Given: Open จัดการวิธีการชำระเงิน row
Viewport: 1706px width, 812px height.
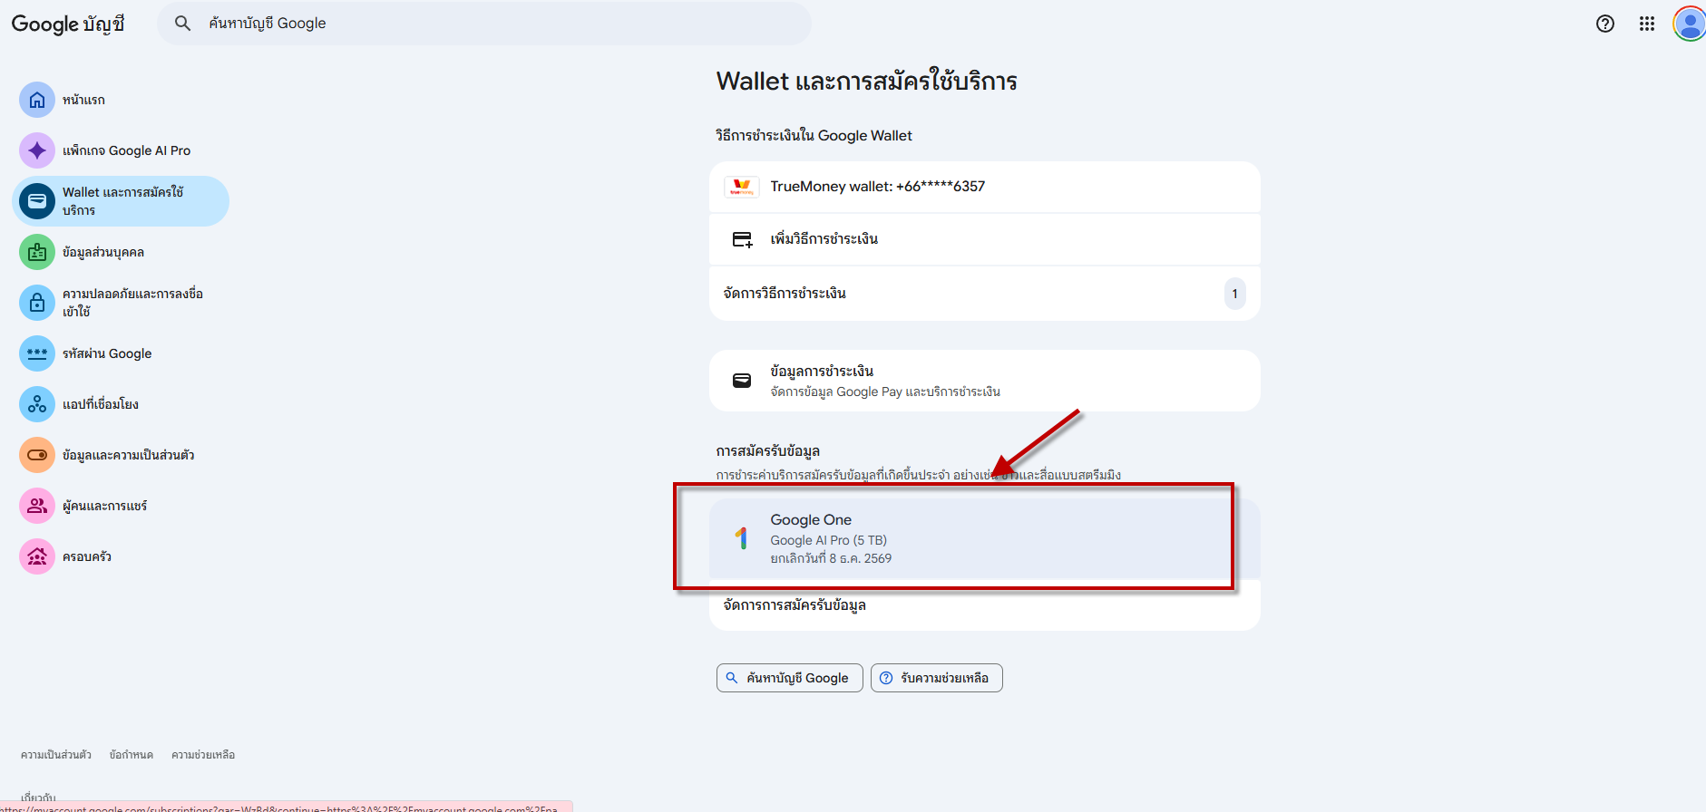Looking at the screenshot, I should (x=985, y=294).
